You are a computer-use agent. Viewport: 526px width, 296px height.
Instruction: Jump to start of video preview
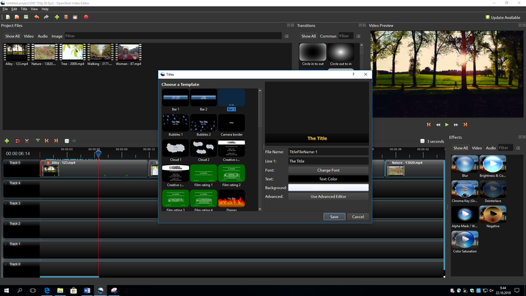tap(429, 125)
